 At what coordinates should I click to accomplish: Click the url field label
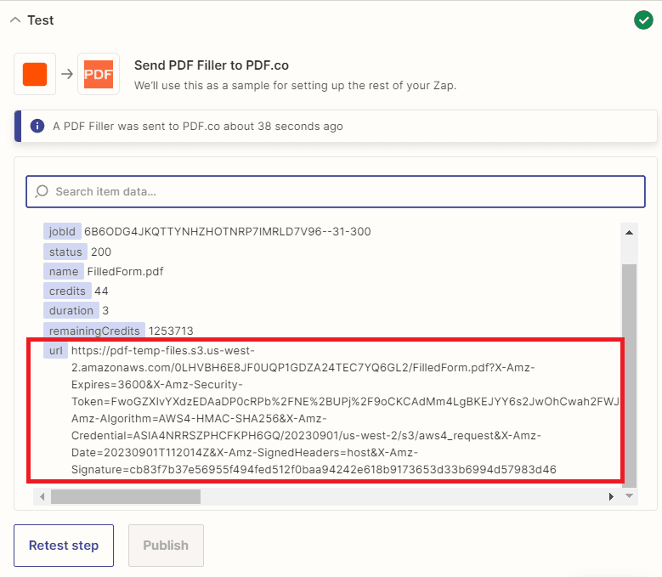[x=54, y=350]
